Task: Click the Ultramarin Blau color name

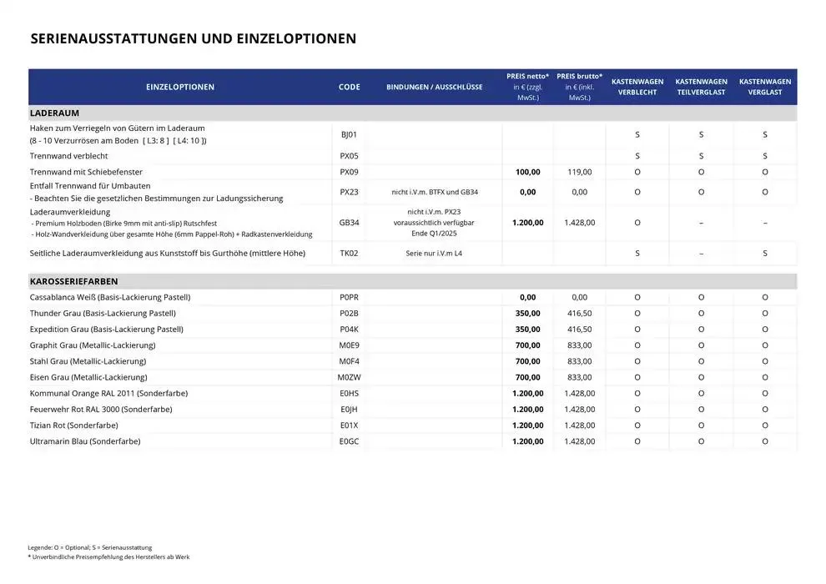Action: click(85, 441)
